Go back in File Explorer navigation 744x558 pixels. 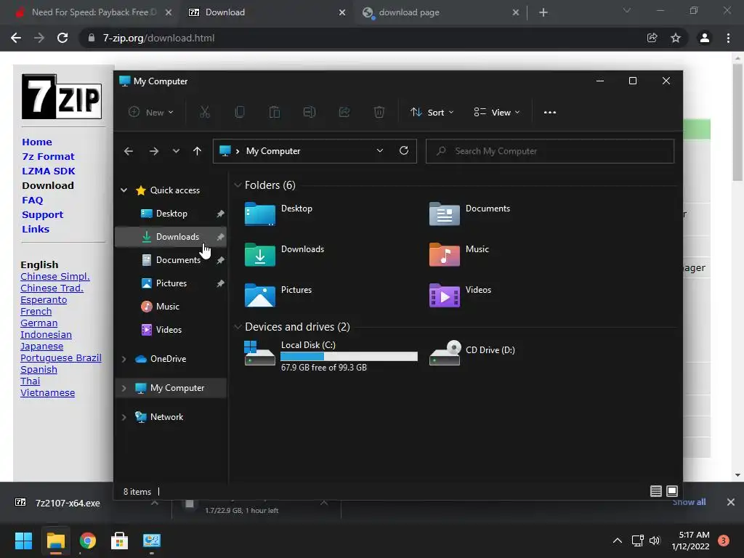129,151
